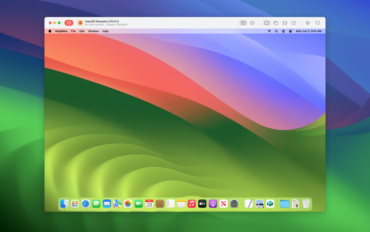The image size is (370, 232).
Task: Open the Trash in the dock
Action: point(306,204)
